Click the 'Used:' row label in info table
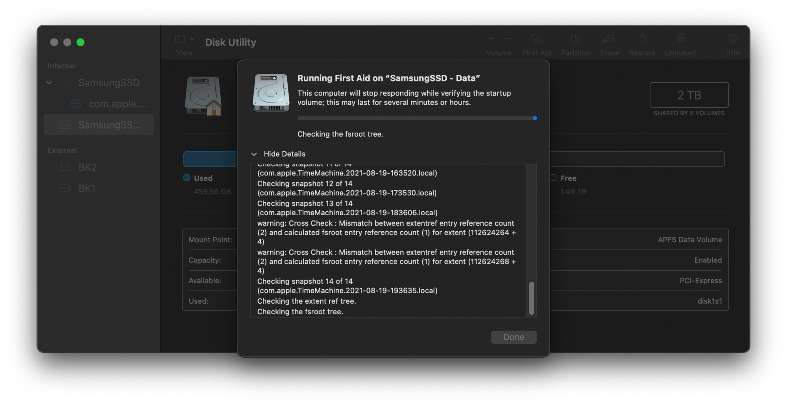 tap(198, 301)
